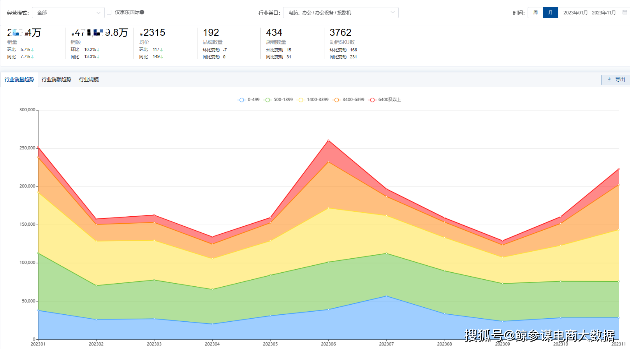This screenshot has width=630, height=349.
Task: Click the 300,000 y-axis label
Action: click(27, 110)
